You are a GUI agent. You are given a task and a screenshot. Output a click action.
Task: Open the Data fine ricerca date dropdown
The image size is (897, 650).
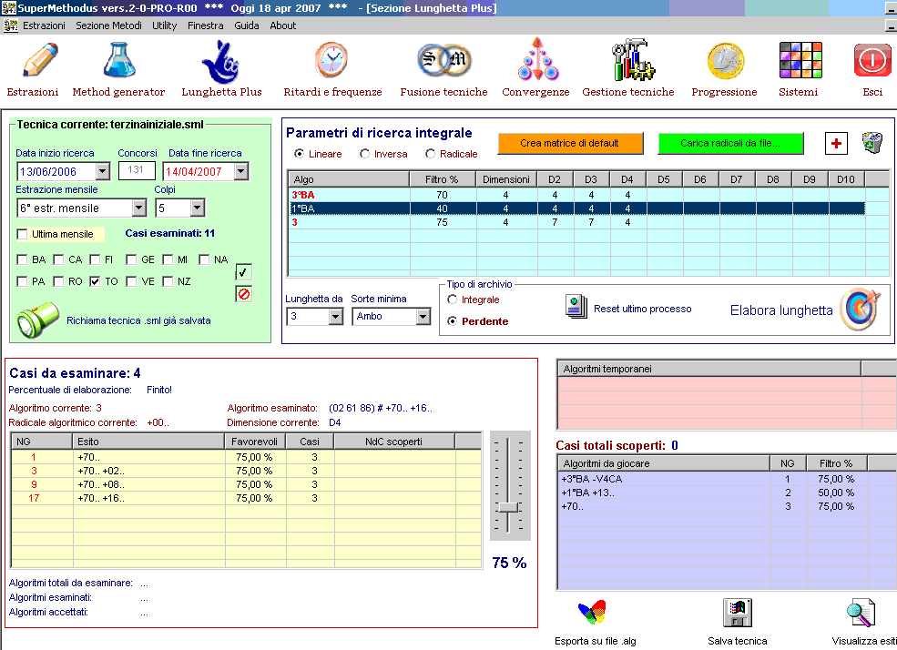click(x=241, y=171)
